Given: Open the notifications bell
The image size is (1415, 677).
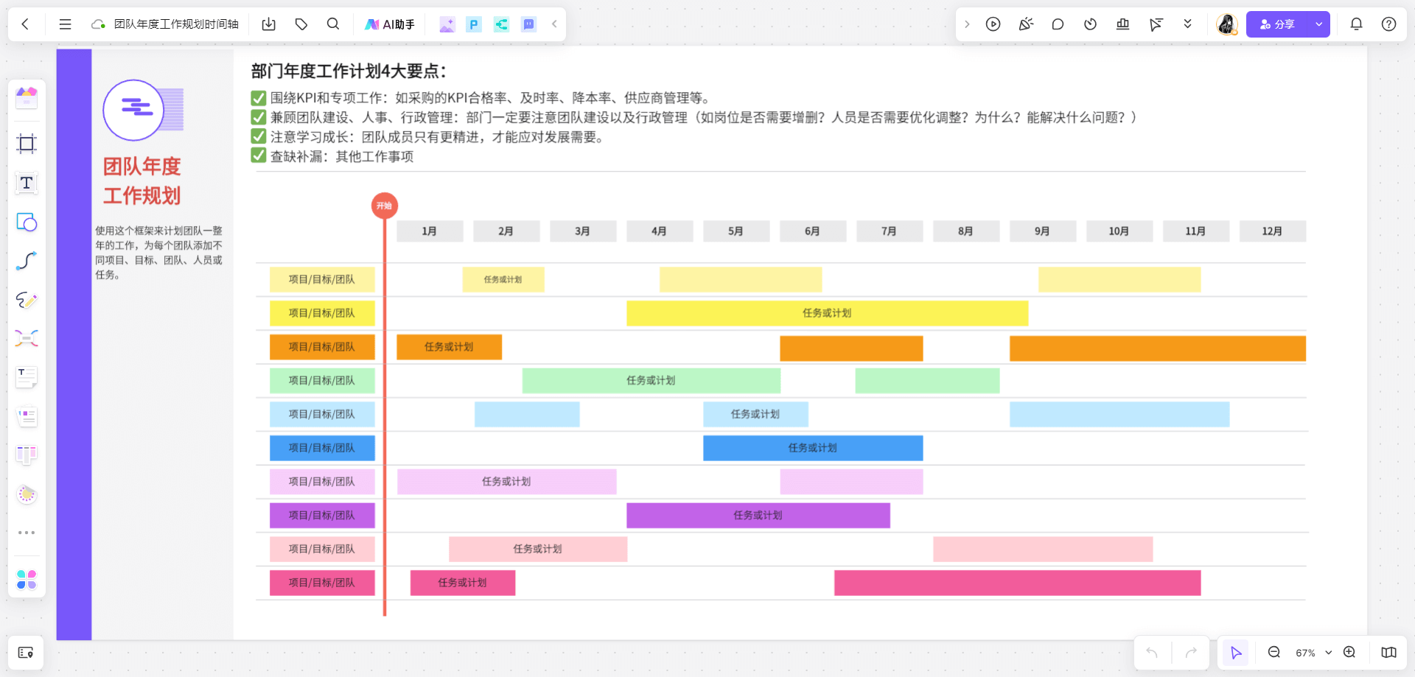Looking at the screenshot, I should click(1356, 24).
